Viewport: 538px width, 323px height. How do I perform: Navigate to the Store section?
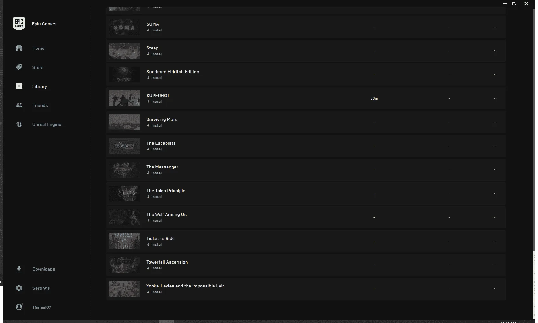(x=38, y=67)
